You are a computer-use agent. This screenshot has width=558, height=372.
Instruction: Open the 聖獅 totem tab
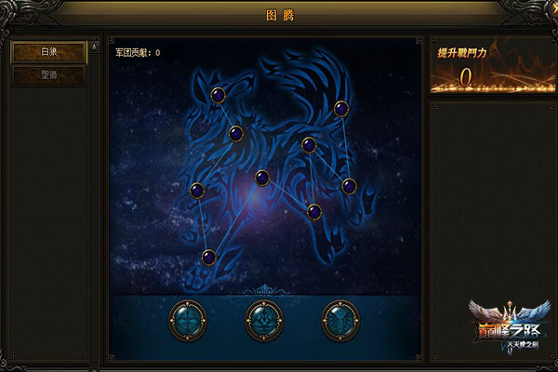(x=48, y=75)
